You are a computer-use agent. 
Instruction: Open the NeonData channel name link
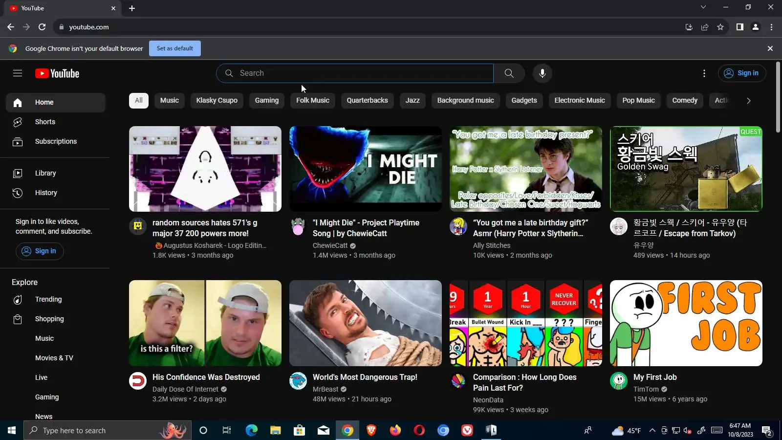(x=488, y=400)
